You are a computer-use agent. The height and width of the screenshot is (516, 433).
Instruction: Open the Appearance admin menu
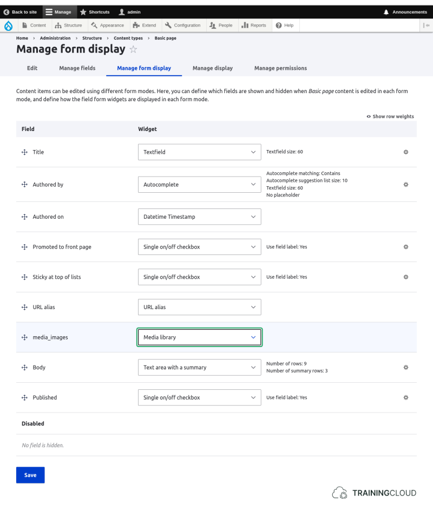click(108, 25)
